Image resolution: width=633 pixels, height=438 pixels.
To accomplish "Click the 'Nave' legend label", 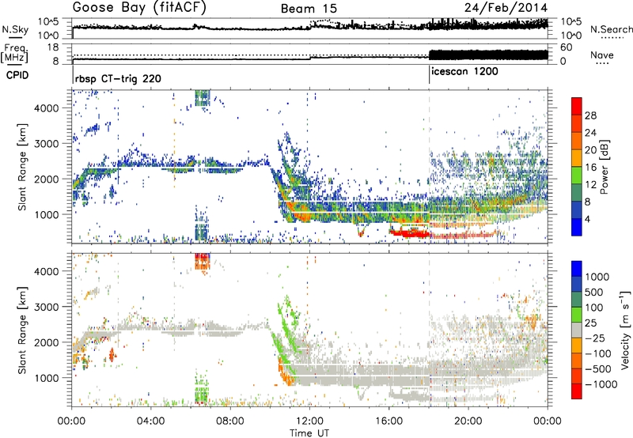I will [x=601, y=55].
